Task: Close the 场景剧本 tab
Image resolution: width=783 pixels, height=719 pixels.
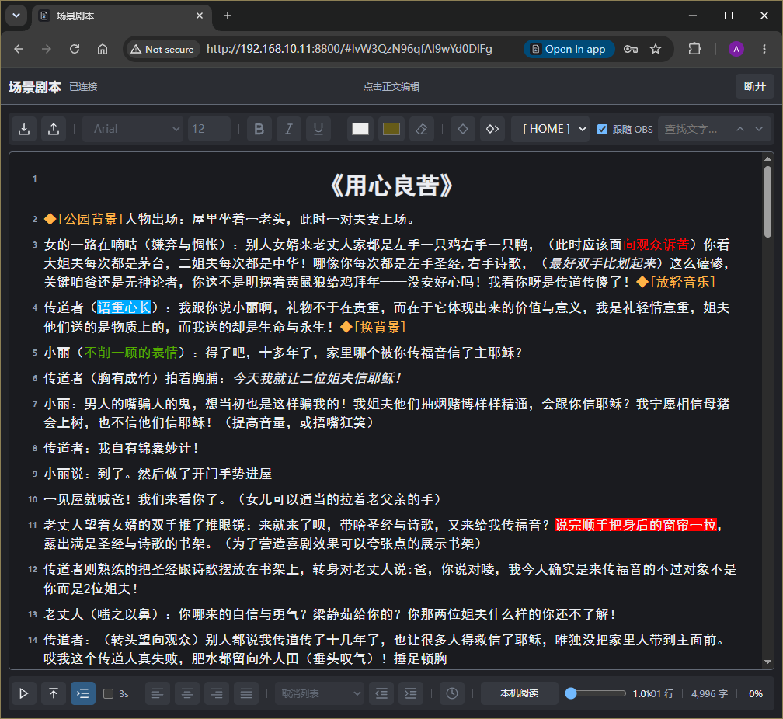Action: click(199, 16)
